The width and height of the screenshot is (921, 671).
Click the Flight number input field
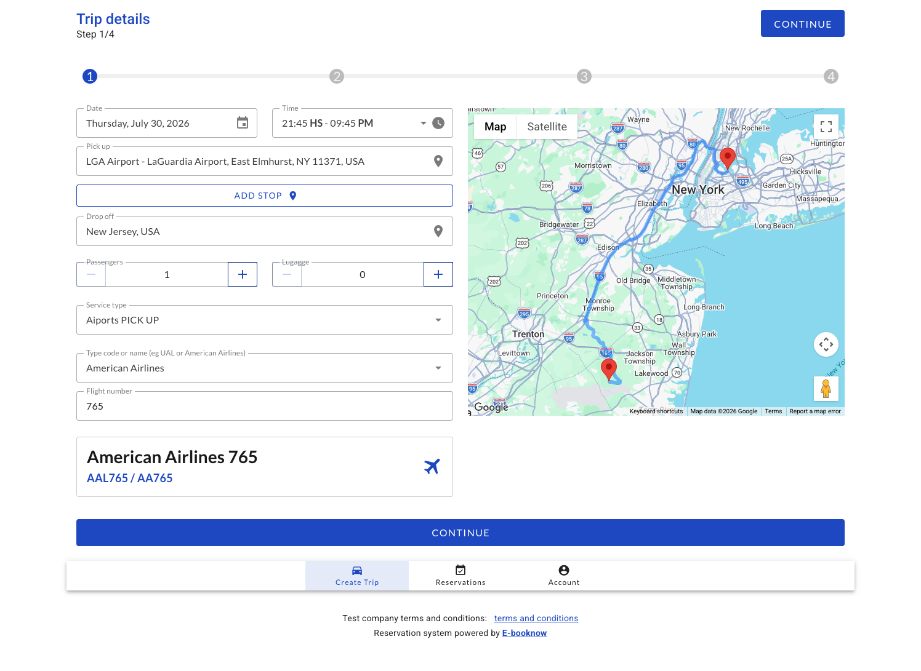click(x=265, y=406)
